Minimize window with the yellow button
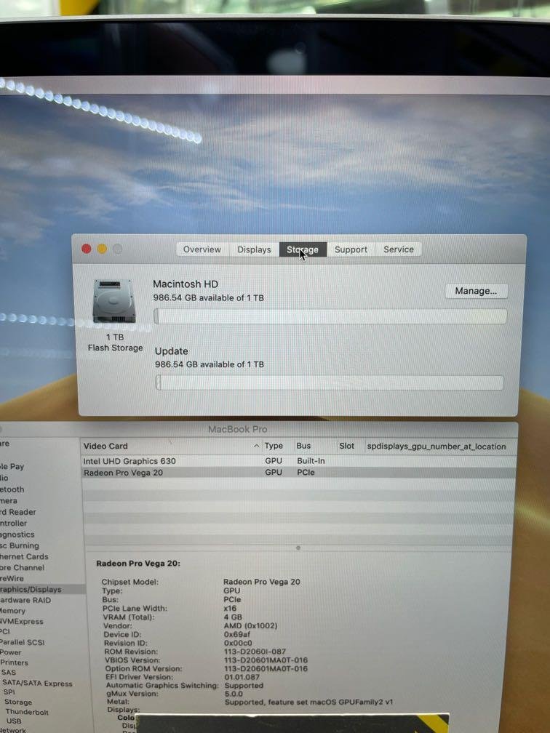550x733 pixels. coord(102,249)
